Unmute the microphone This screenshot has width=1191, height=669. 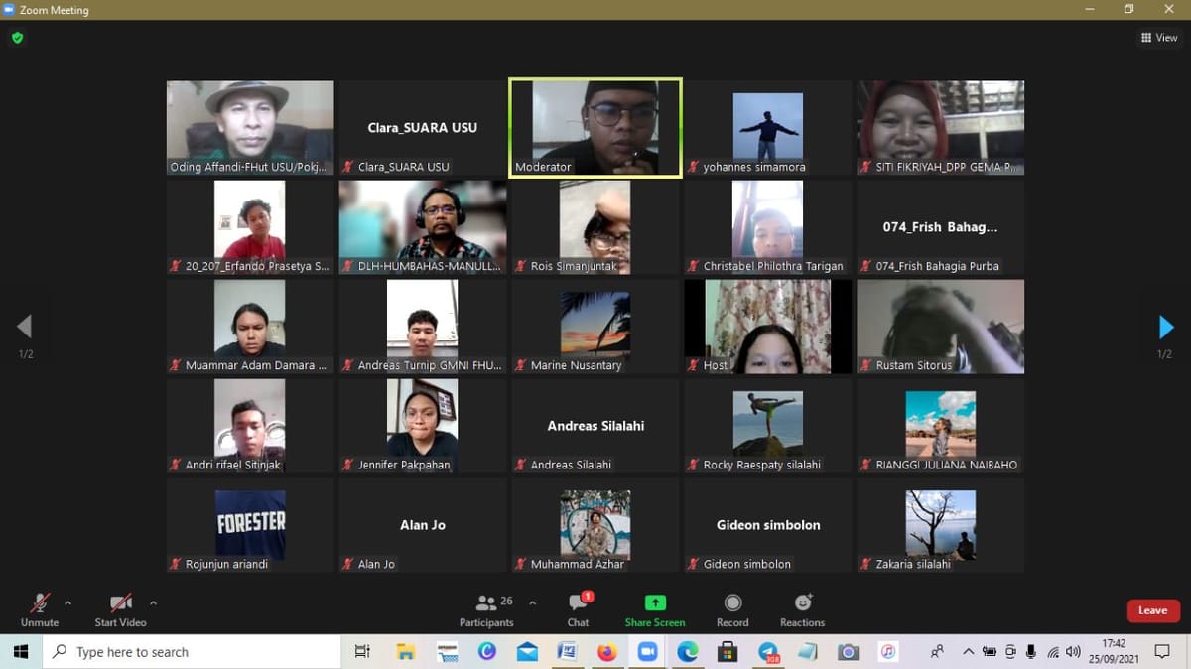40,609
